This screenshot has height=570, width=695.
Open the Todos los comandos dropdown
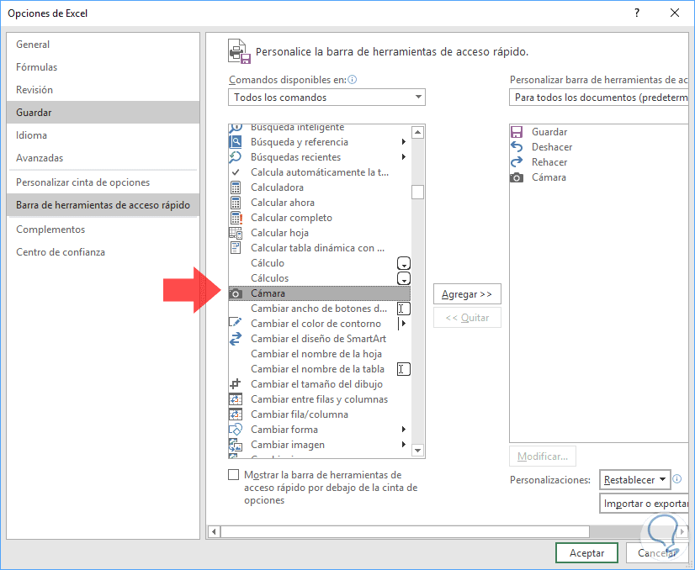coord(326,97)
